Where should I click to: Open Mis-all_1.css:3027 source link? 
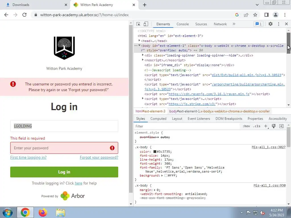pyautogui.click(x=269, y=147)
